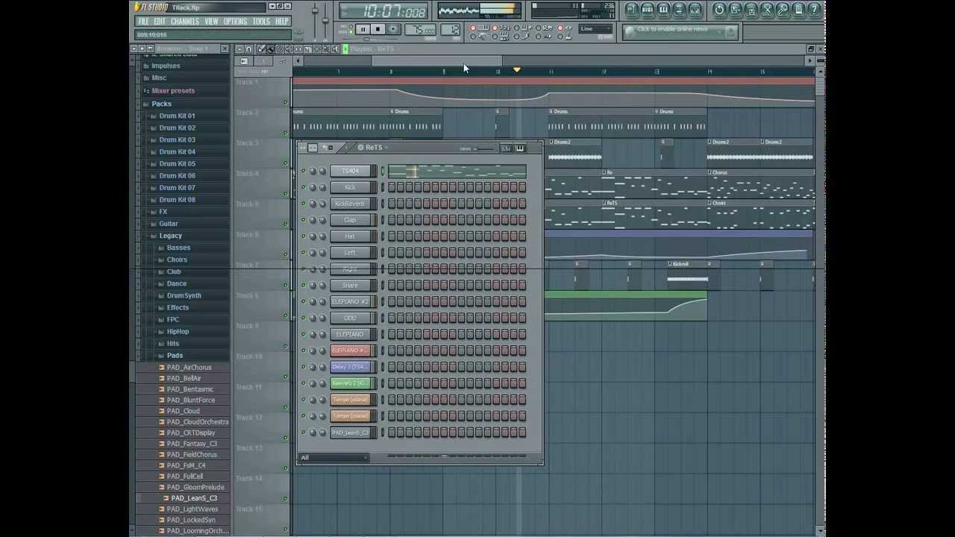Mute the Hat channel via its green LED

click(x=304, y=236)
